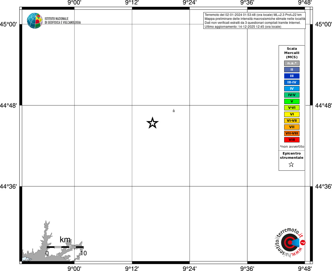This screenshot has width=332, height=271.
Task: Click the right 44°48' latitude label
Action: (x=324, y=105)
